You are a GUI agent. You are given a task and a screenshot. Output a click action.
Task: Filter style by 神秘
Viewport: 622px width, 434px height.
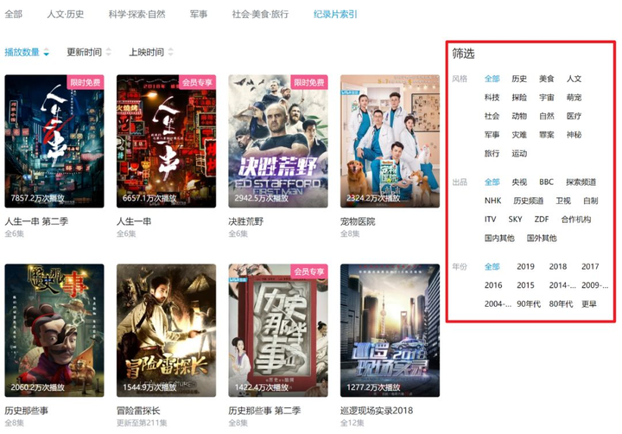point(574,135)
